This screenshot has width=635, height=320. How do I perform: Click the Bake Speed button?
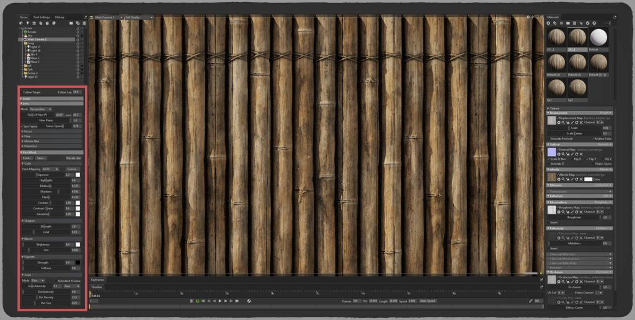(428, 301)
